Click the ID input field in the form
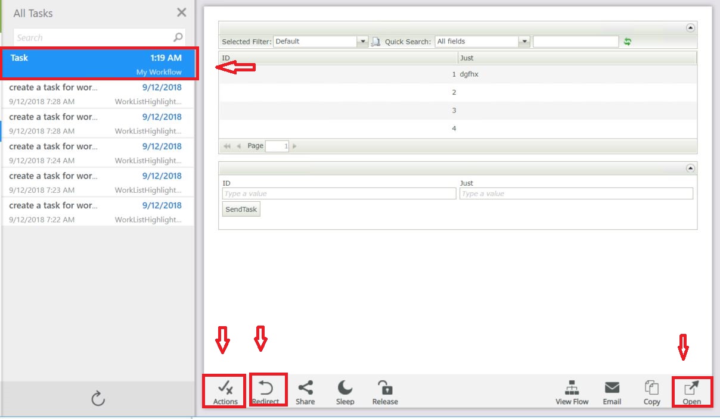Image resolution: width=720 pixels, height=419 pixels. coord(339,193)
